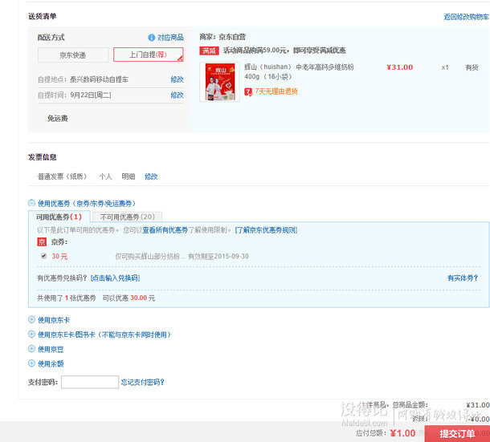Select the 上门自提 pickup option
Image resolution: width=490 pixels, height=442 pixels.
click(x=148, y=55)
